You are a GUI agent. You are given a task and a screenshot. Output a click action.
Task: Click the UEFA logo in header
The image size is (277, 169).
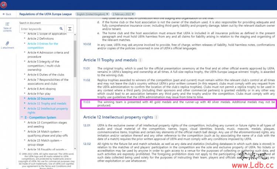pyautogui.click(x=4, y=4)
